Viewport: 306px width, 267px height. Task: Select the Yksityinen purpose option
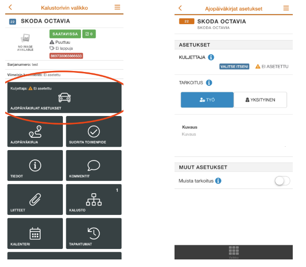pyautogui.click(x=260, y=100)
